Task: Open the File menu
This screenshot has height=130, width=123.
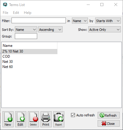Action: pos(5,13)
